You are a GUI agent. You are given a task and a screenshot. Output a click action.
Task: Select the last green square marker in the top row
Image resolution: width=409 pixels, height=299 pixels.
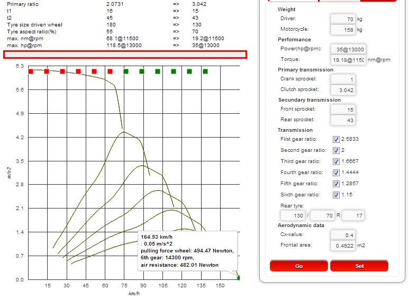[205, 71]
